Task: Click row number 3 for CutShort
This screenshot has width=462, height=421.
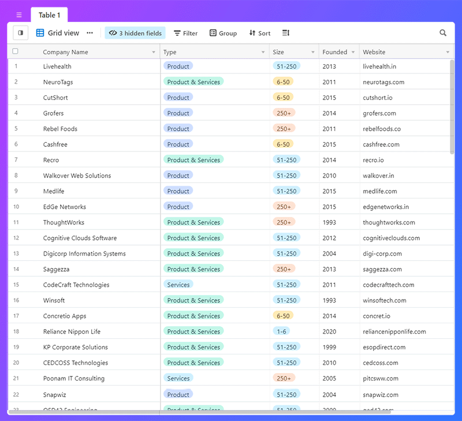Action: tap(16, 97)
